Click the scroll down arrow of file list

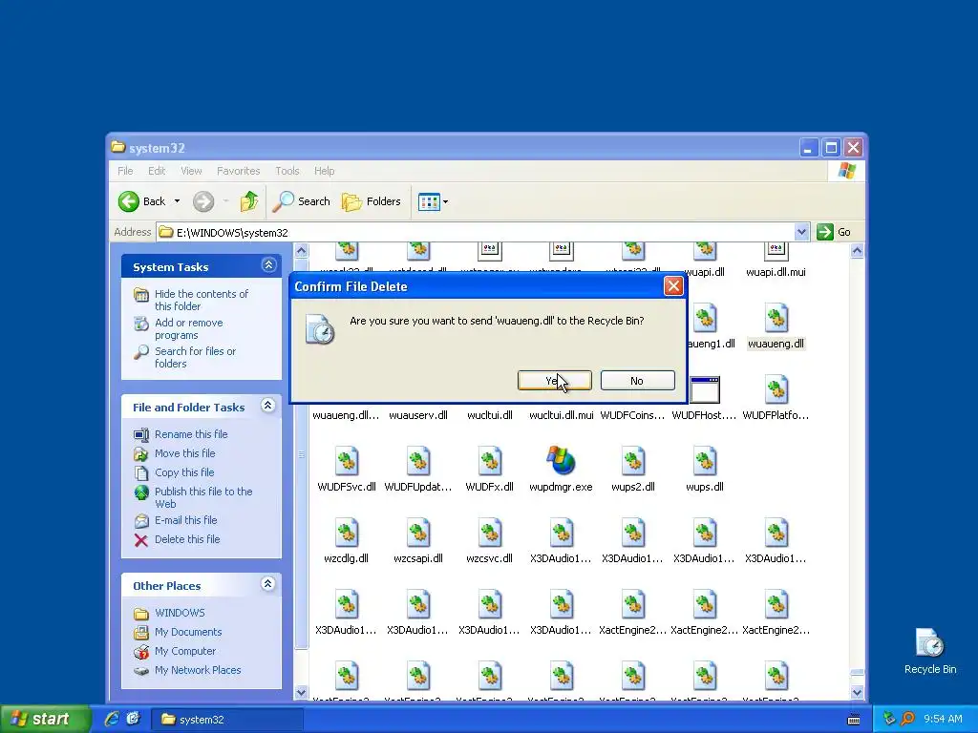(x=857, y=692)
